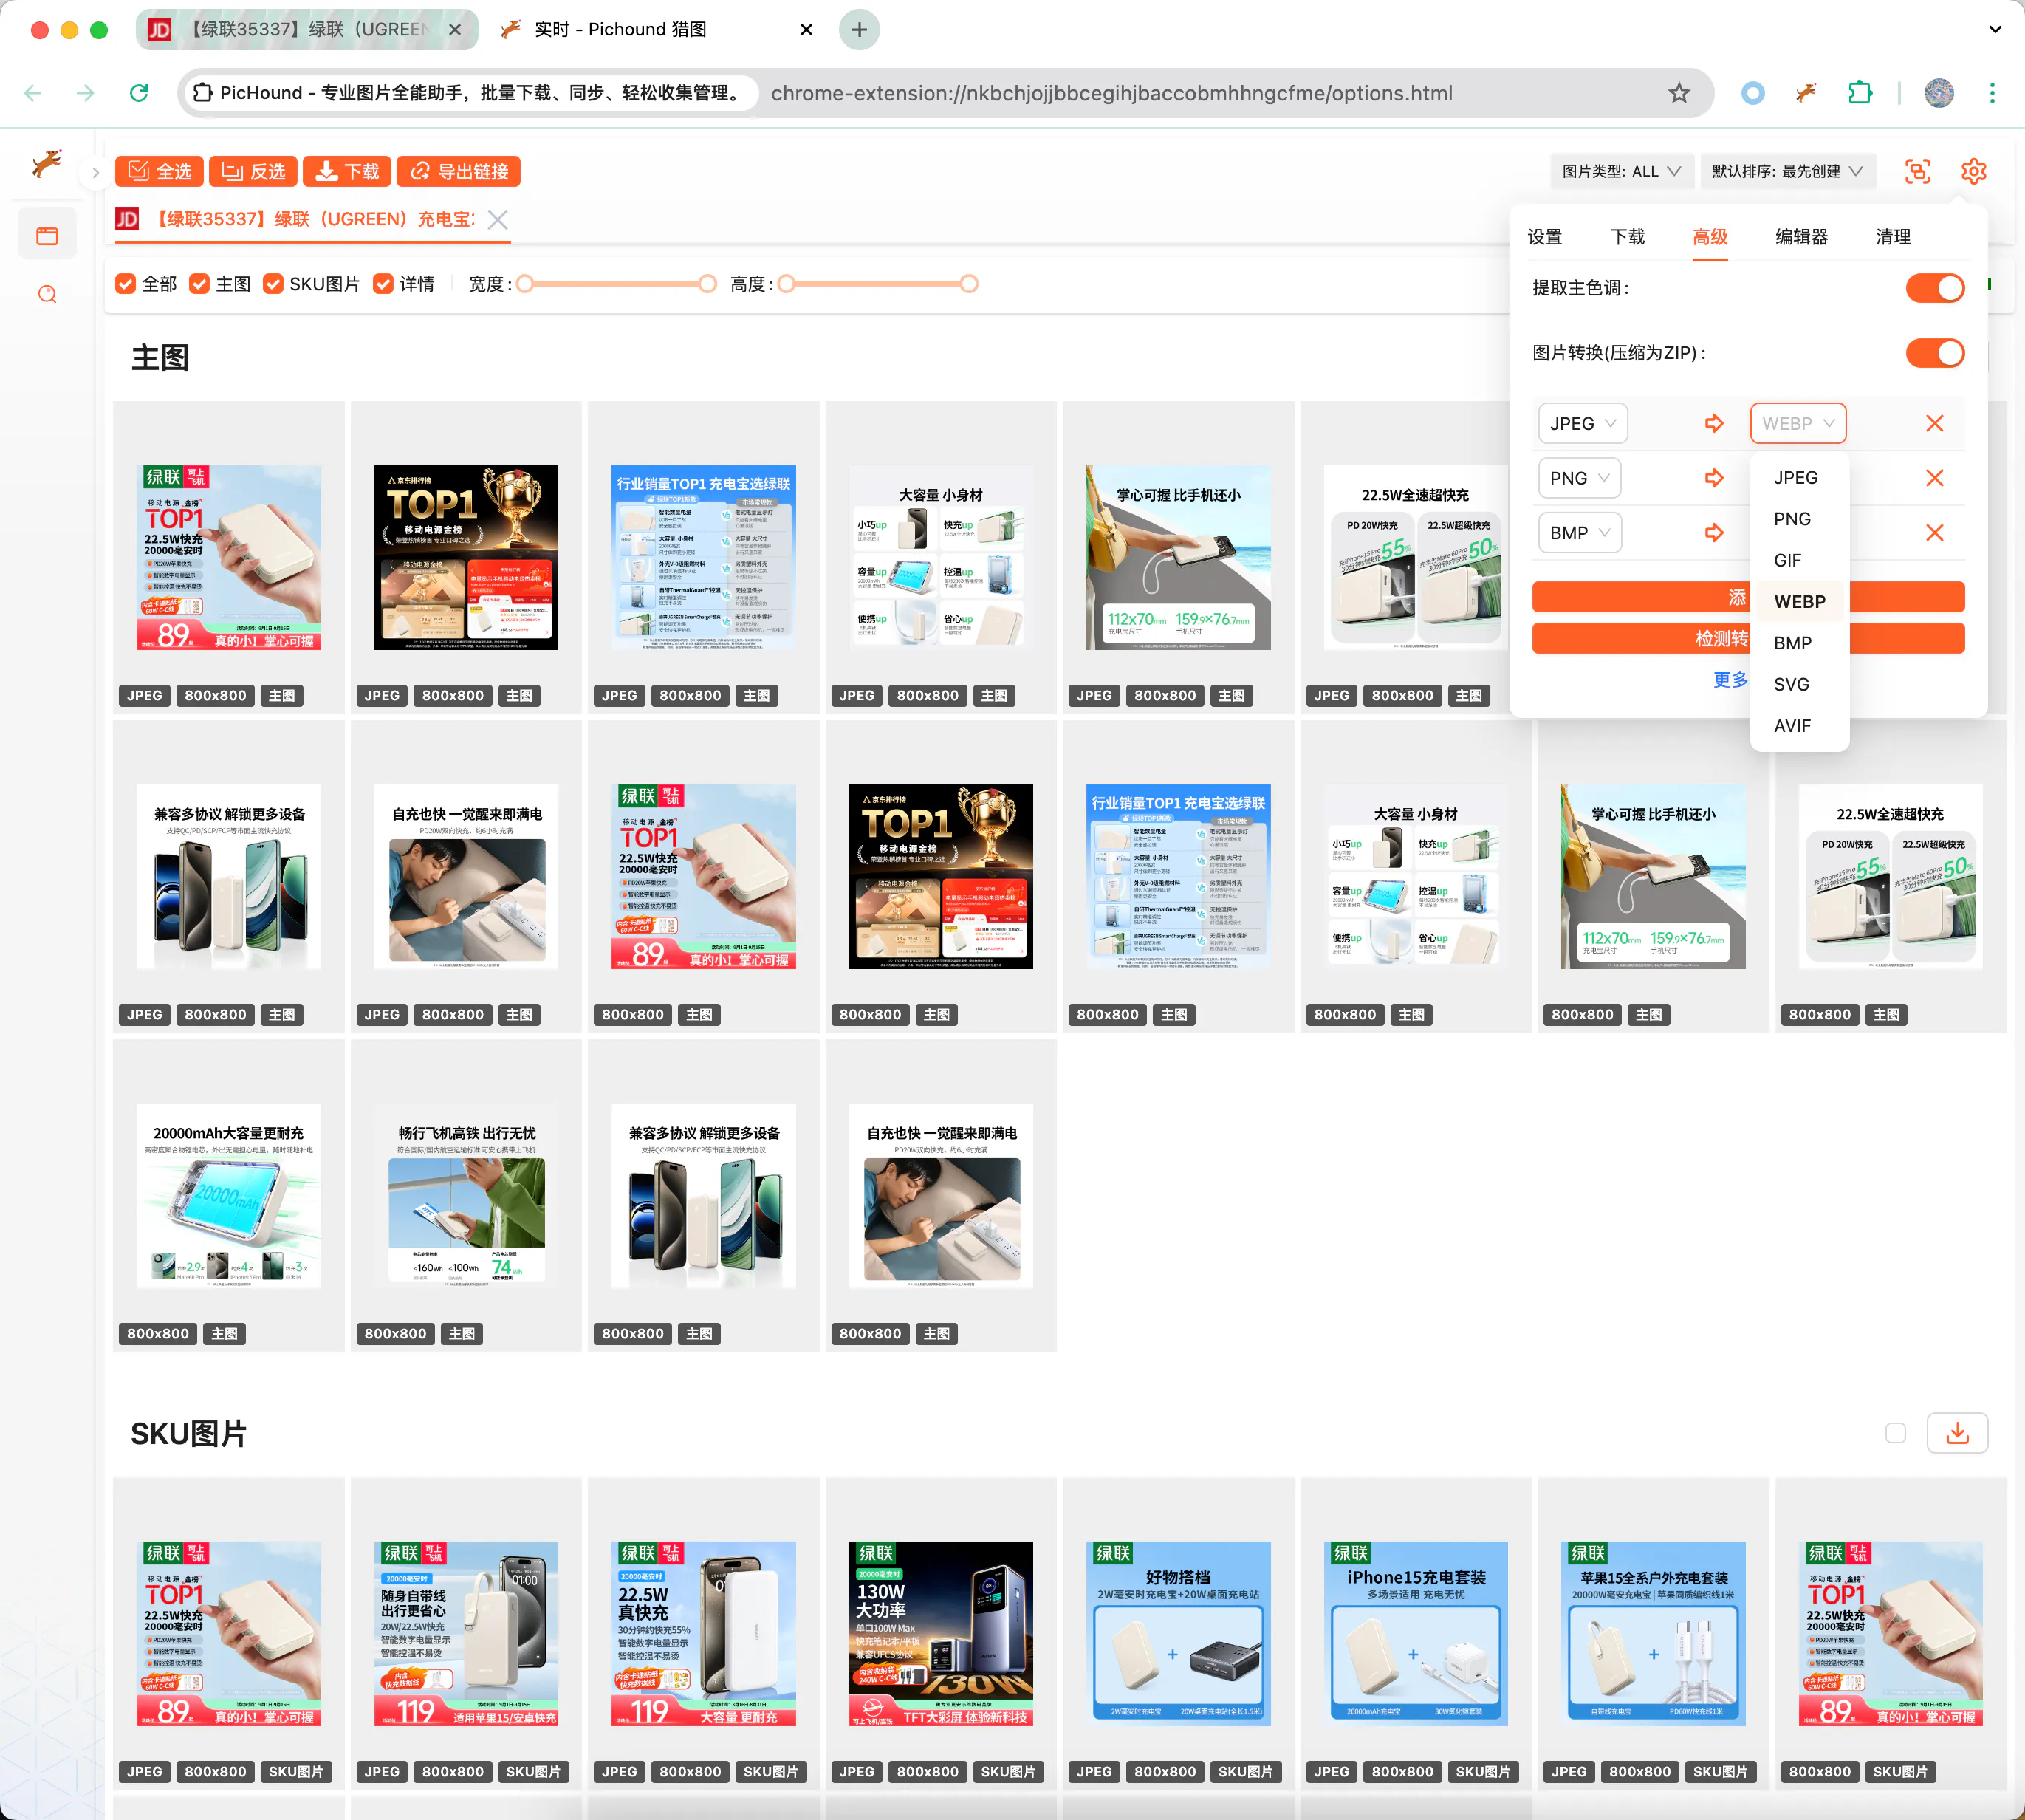This screenshot has width=2025, height=1820.
Task: Expand the 默认排序 sorting dropdown
Action: [x=1786, y=171]
